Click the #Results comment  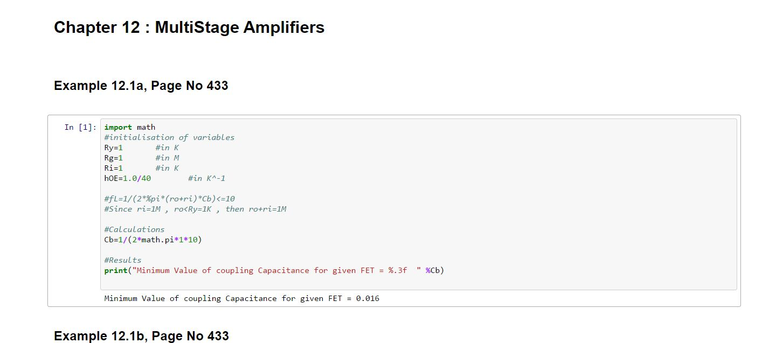pos(123,260)
